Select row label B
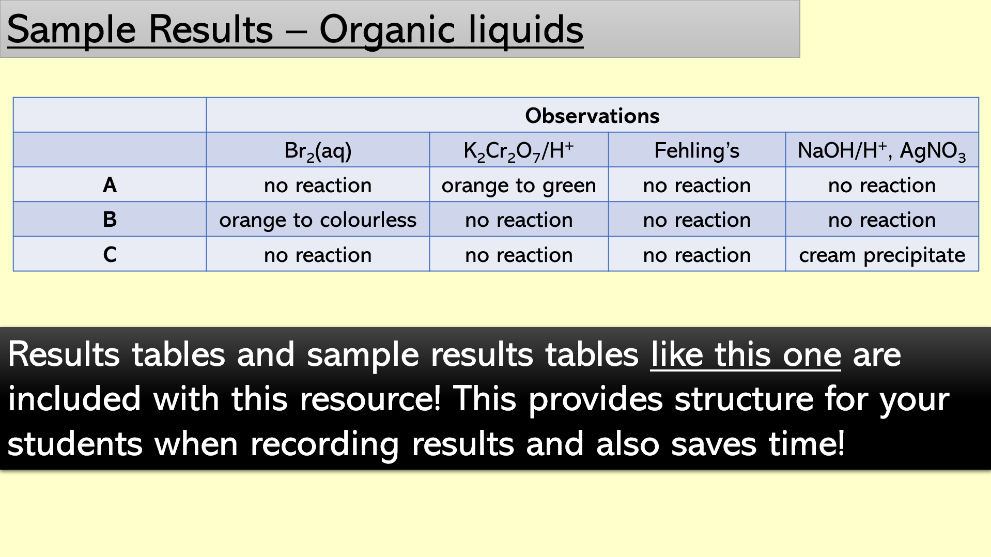Viewport: 991px width, 557px height. click(110, 219)
